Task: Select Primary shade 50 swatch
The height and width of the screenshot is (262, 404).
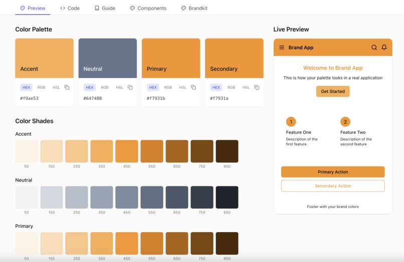Action: coord(27,243)
